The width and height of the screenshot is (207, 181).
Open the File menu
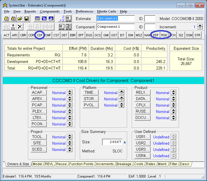[7, 11]
